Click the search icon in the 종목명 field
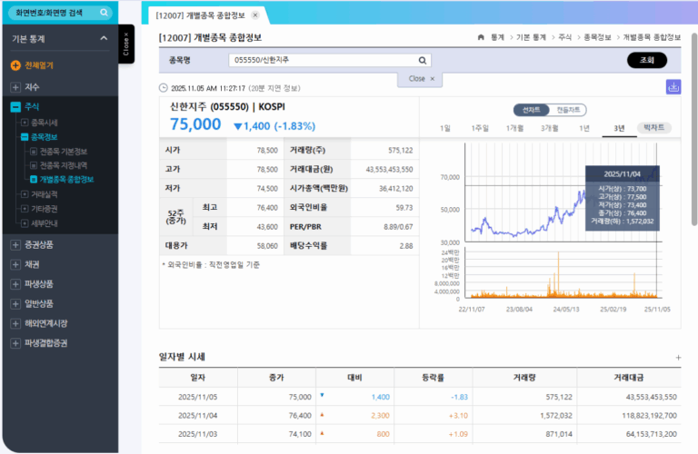The height and width of the screenshot is (454, 698). click(x=422, y=61)
